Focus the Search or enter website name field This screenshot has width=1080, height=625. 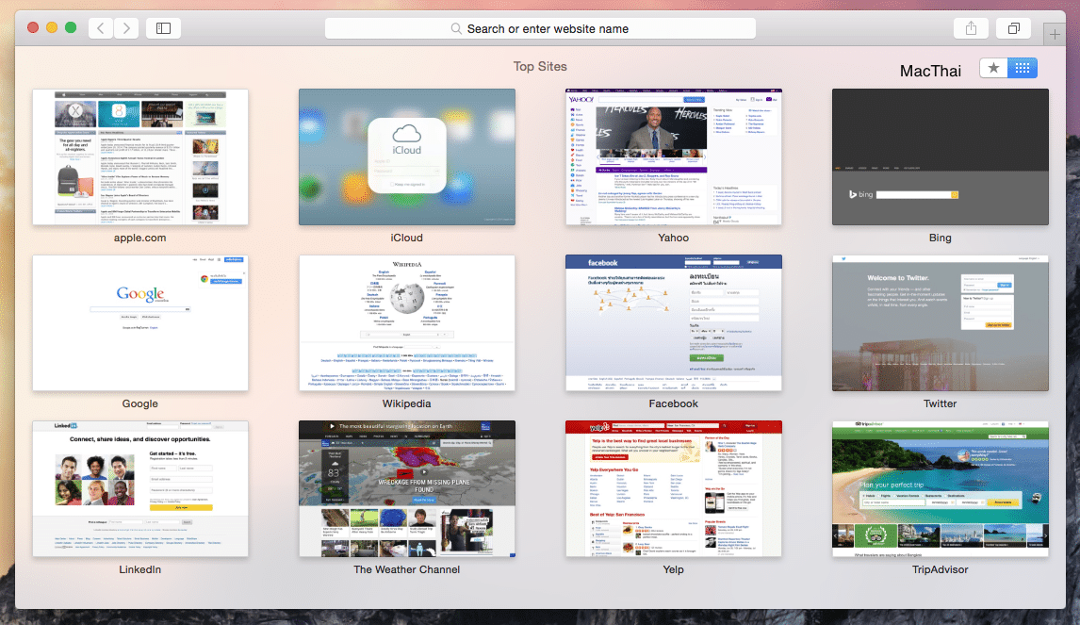540,28
